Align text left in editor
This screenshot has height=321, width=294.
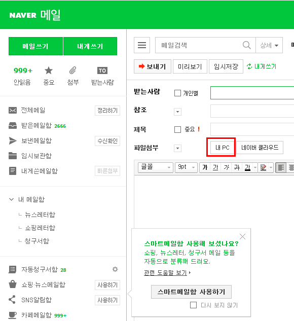(281, 168)
